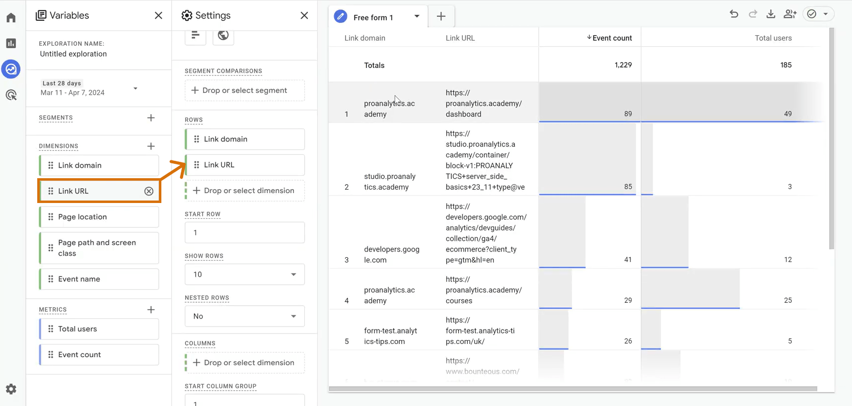
Task: Add a new metric with plus icon
Action: [151, 309]
